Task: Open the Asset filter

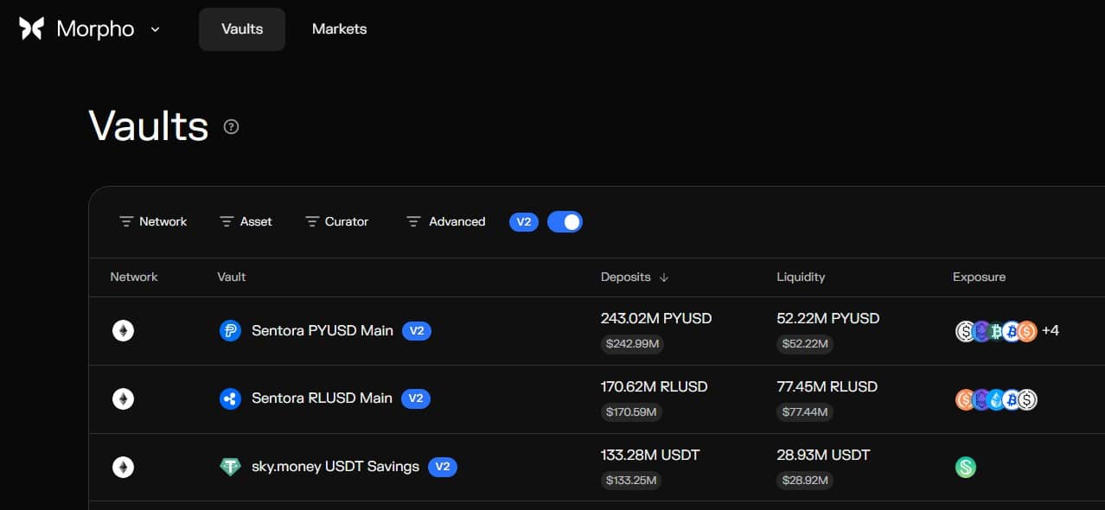Action: click(x=246, y=222)
